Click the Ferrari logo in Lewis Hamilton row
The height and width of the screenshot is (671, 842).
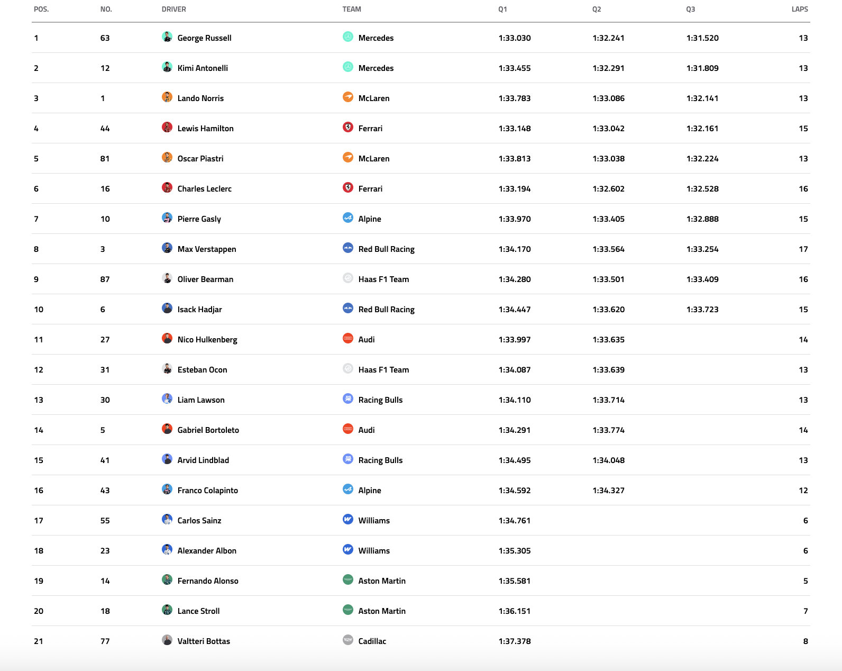pyautogui.click(x=347, y=128)
